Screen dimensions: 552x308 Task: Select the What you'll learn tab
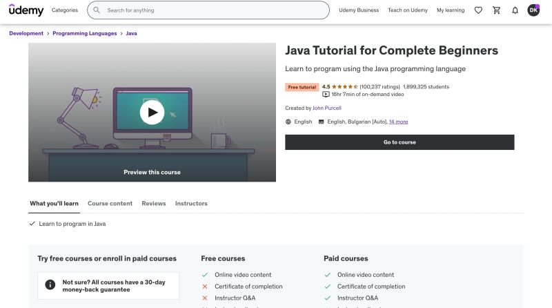tap(55, 204)
